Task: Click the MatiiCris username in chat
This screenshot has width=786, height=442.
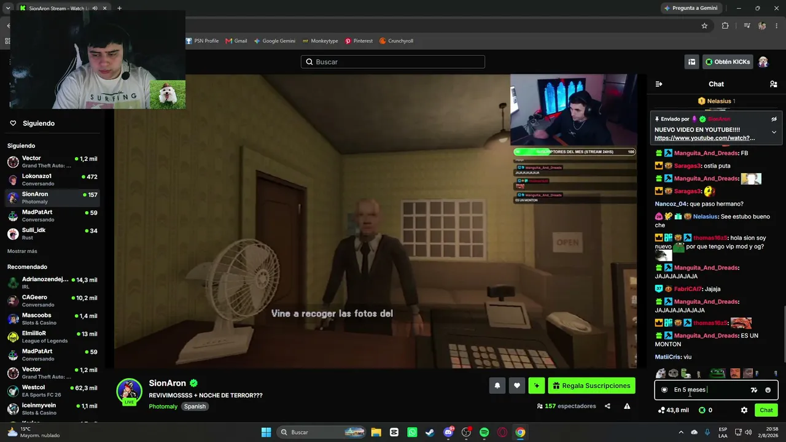Action: point(667,357)
